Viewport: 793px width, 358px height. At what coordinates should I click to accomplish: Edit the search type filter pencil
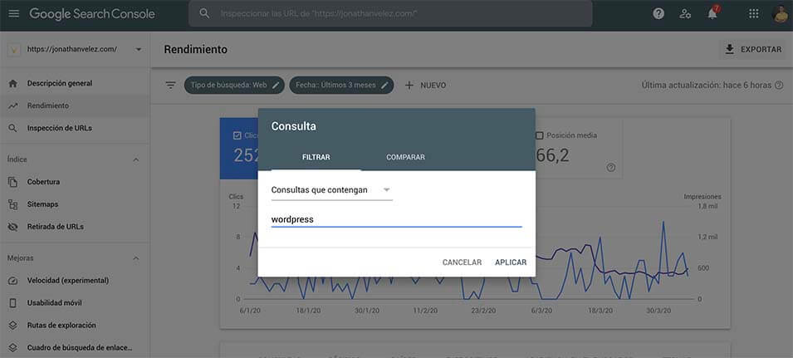[276, 86]
